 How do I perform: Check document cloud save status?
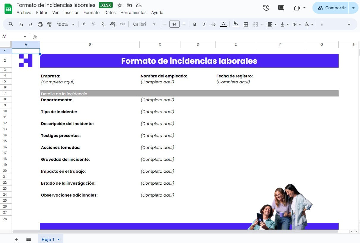tap(139, 5)
